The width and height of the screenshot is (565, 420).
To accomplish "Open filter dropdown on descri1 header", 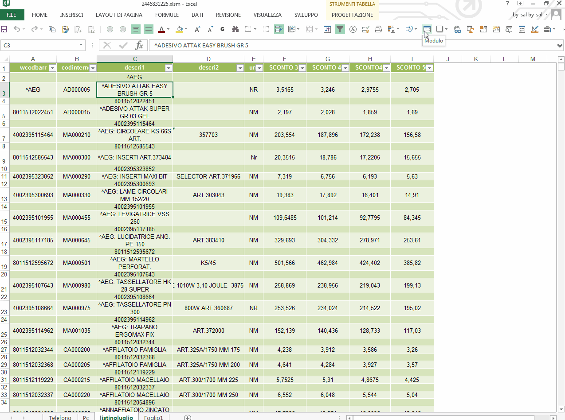I will click(x=169, y=68).
